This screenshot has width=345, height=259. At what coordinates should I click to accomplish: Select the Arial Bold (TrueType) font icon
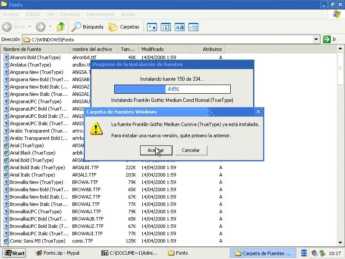pos(6,160)
